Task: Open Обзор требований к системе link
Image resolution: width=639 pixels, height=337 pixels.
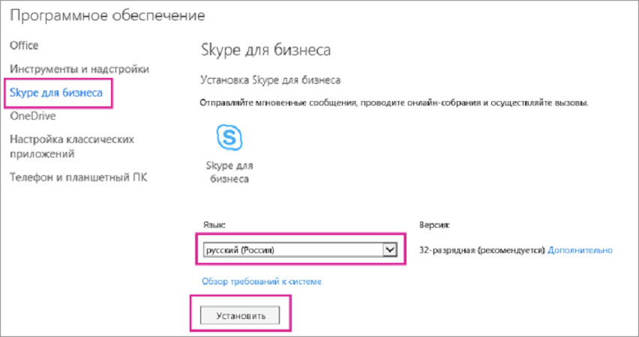Action: (261, 282)
